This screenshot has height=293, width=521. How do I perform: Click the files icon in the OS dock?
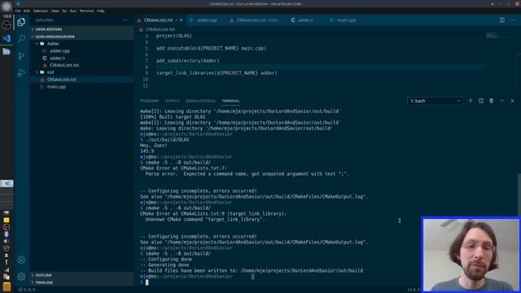(x=7, y=51)
